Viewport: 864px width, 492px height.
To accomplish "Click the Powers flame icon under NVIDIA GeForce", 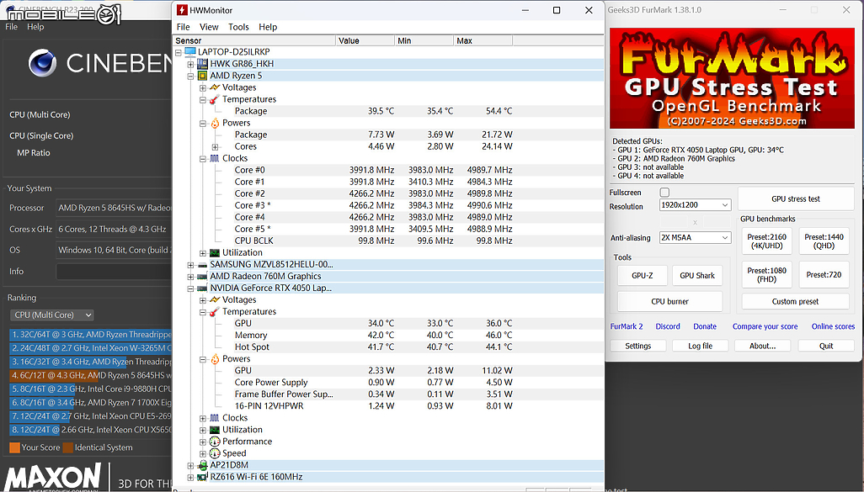I will (215, 359).
